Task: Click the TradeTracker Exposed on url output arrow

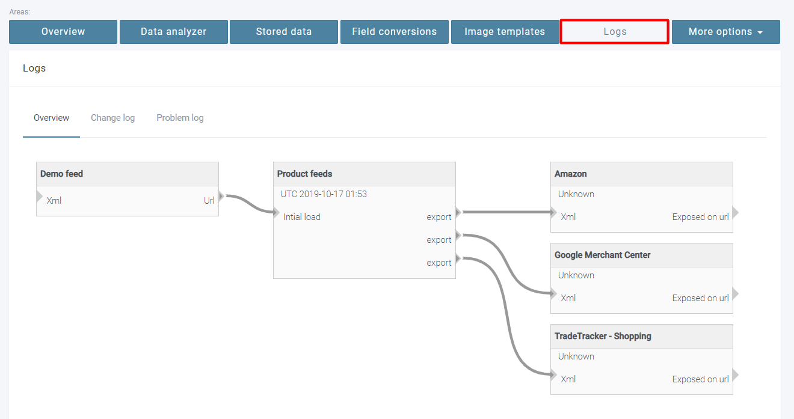Action: pos(736,375)
